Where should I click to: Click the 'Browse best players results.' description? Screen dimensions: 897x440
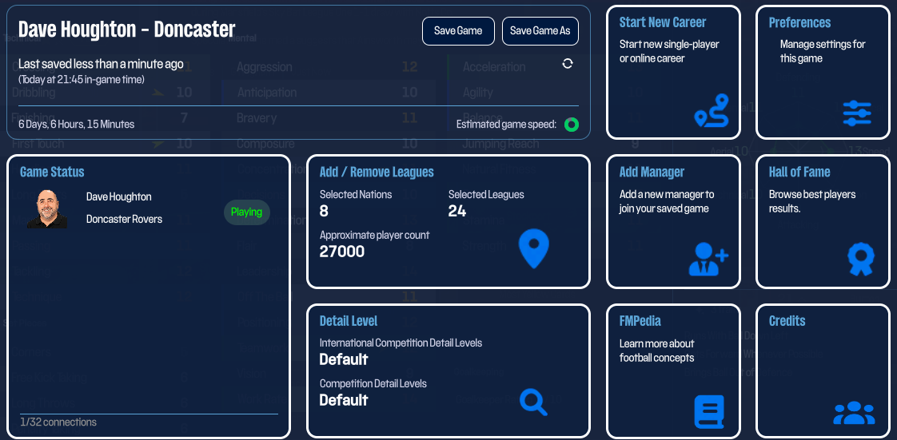(812, 201)
